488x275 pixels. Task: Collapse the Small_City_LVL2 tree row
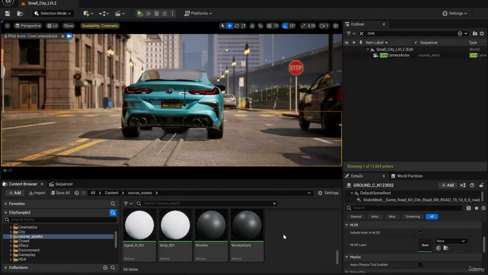[x=367, y=49]
